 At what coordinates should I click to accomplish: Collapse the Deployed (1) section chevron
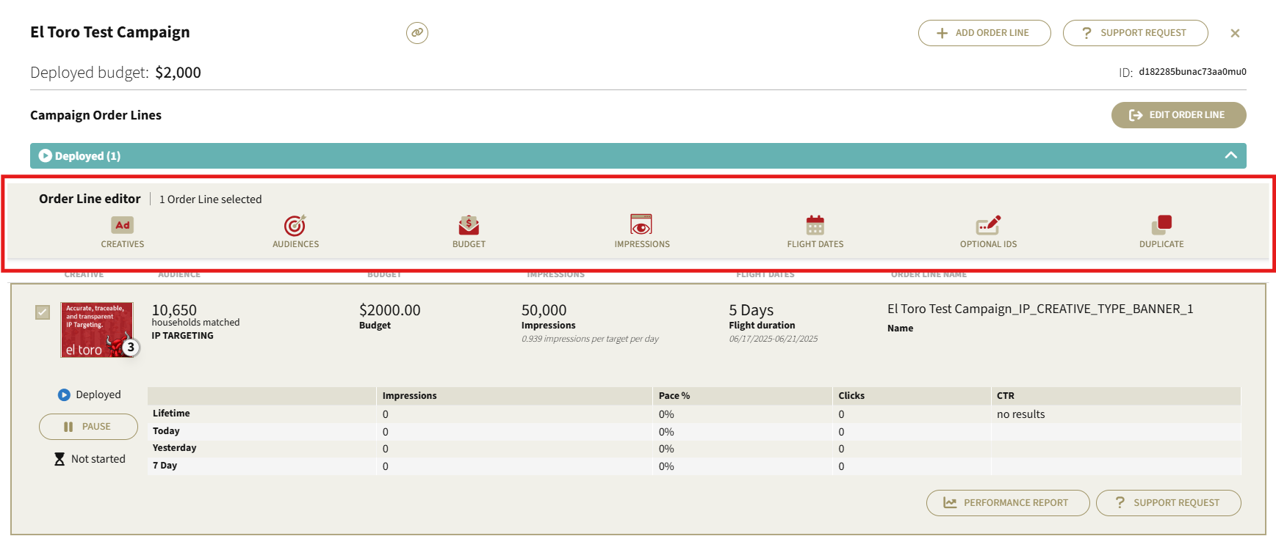click(x=1231, y=155)
